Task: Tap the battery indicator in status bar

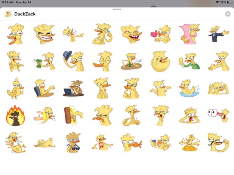Action: [x=229, y=2]
